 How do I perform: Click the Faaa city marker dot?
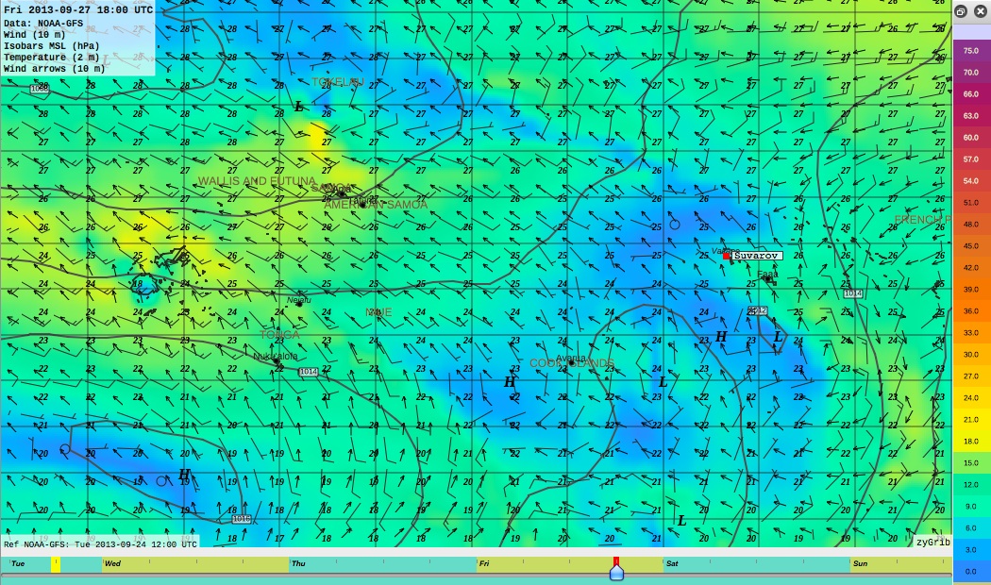click(x=768, y=279)
